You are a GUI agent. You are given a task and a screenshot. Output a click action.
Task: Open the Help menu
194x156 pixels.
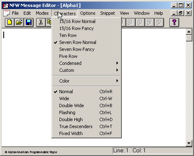[x=159, y=13]
